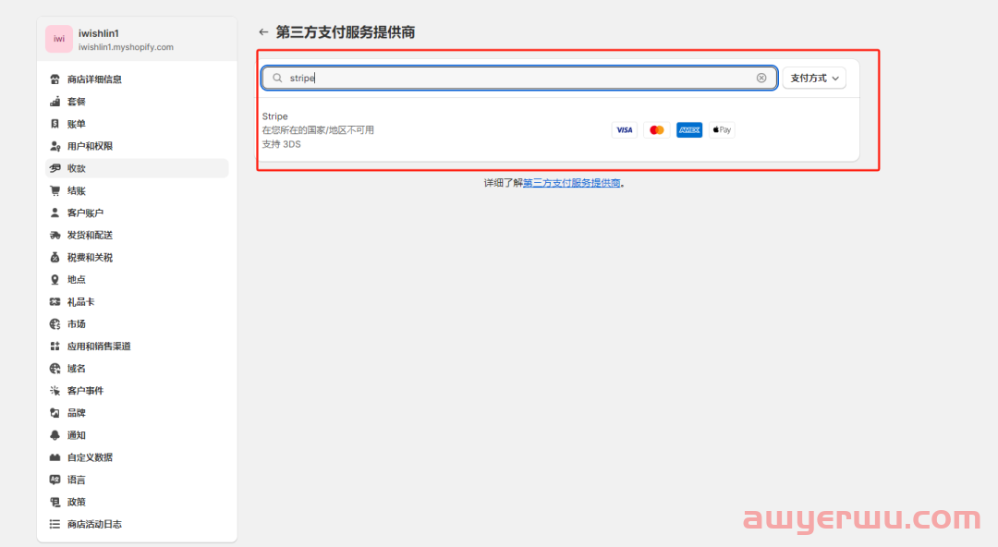
Task: Go to 客户事件 settings
Action: (137, 391)
